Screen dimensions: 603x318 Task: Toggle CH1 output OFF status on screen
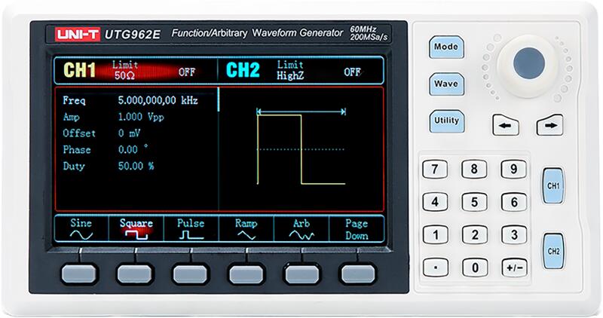pos(186,72)
